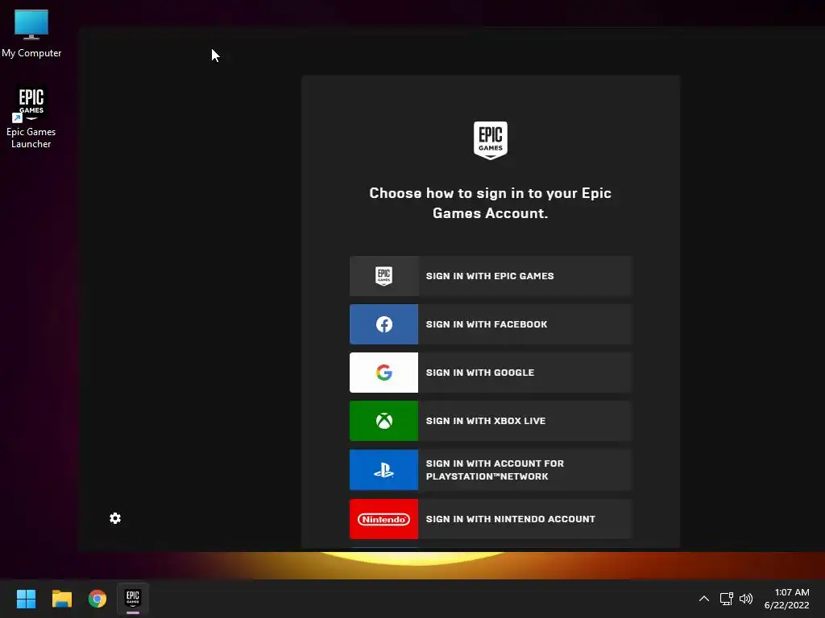The width and height of the screenshot is (825, 618).
Task: Open the volume control tray icon
Action: click(x=746, y=599)
